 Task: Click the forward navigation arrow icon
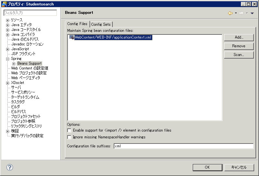(241, 13)
